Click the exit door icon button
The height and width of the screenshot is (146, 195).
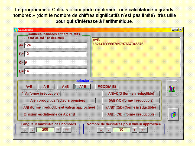tap(172, 88)
